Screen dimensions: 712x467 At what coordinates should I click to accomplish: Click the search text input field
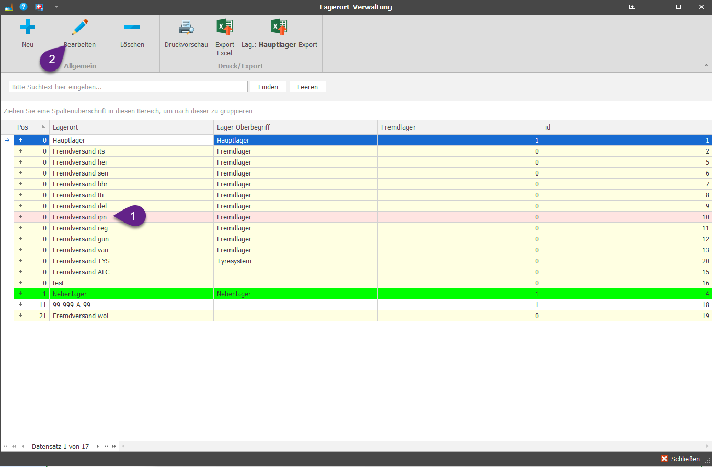pyautogui.click(x=128, y=87)
